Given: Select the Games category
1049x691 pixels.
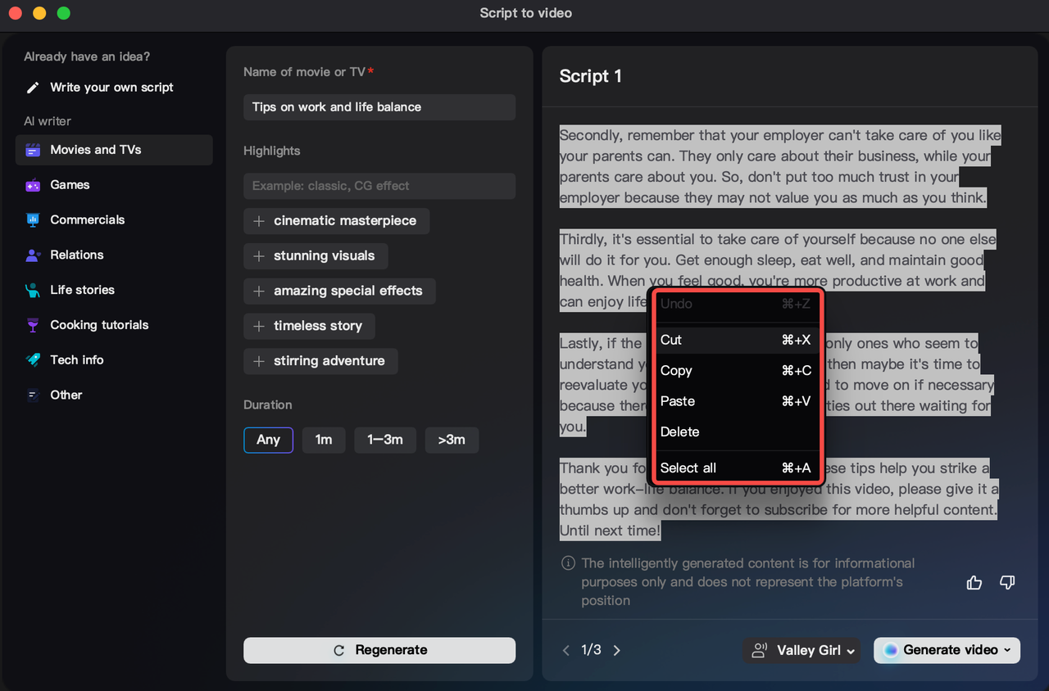Looking at the screenshot, I should click(x=114, y=185).
